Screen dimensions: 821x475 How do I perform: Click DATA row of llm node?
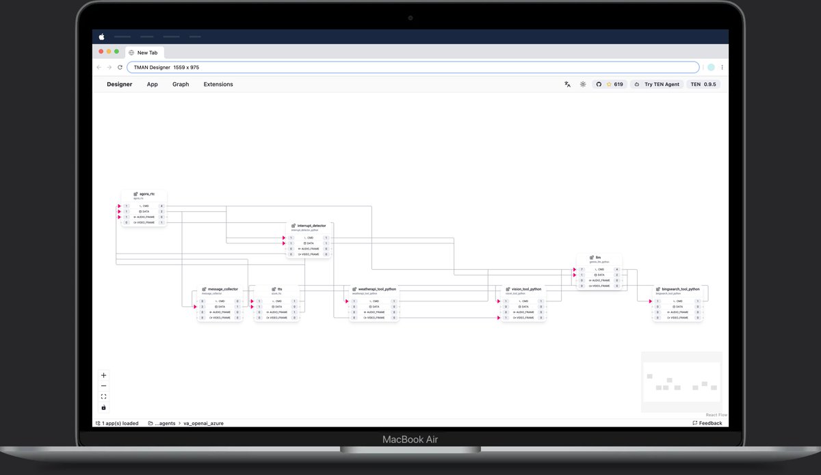599,275
